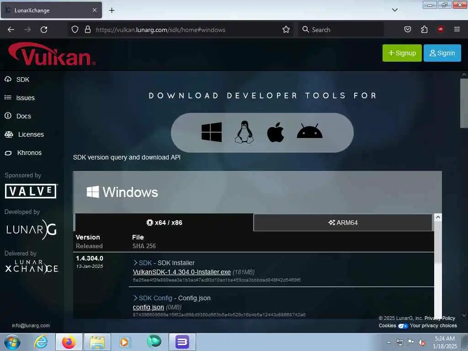Open File Explorer from the taskbar

click(x=97, y=342)
